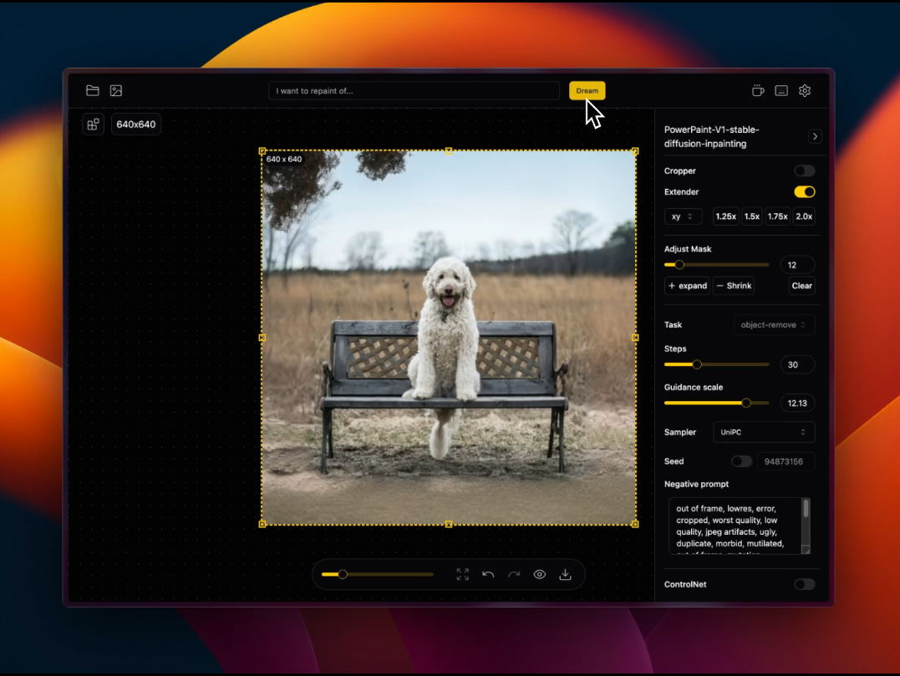The width and height of the screenshot is (900, 676).
Task: Click the Dream button
Action: (587, 91)
